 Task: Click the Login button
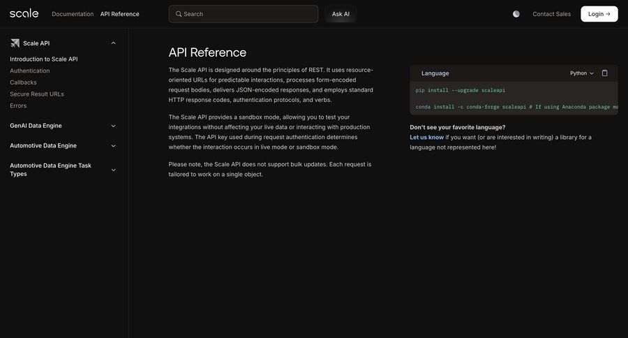point(599,14)
